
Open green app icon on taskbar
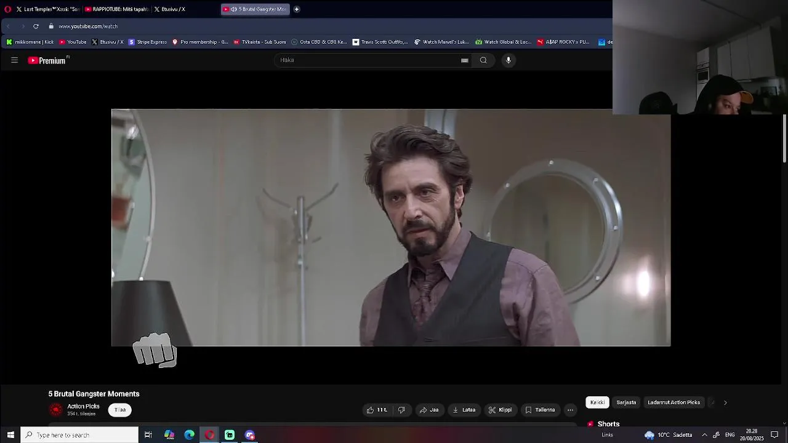[x=230, y=435]
